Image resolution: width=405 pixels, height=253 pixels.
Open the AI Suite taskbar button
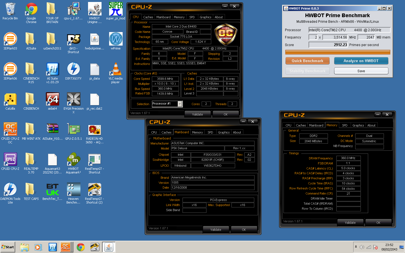pyautogui.click(x=53, y=247)
